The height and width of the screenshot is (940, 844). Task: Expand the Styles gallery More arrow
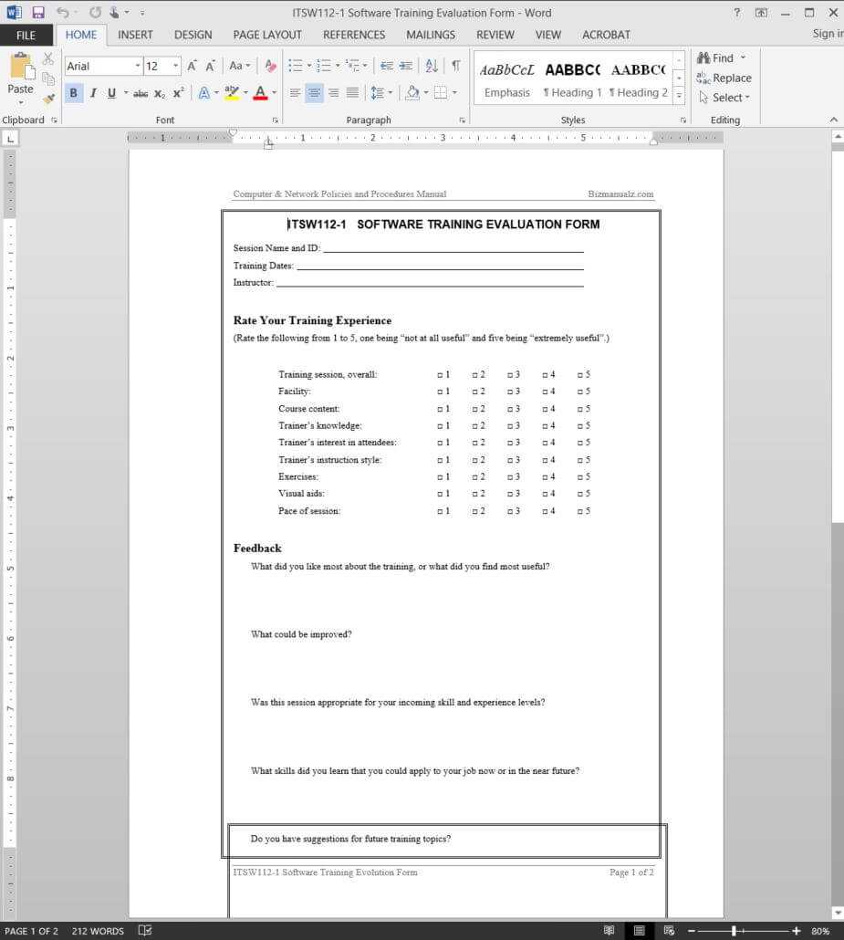tap(679, 95)
